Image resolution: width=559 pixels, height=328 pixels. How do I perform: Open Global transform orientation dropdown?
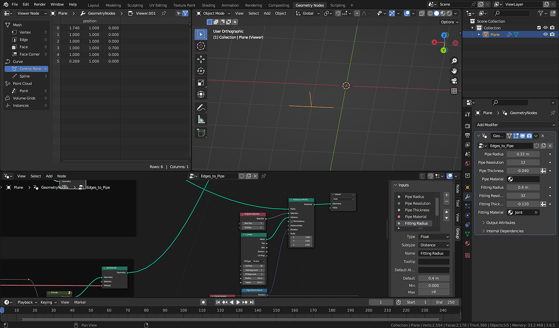(307, 13)
